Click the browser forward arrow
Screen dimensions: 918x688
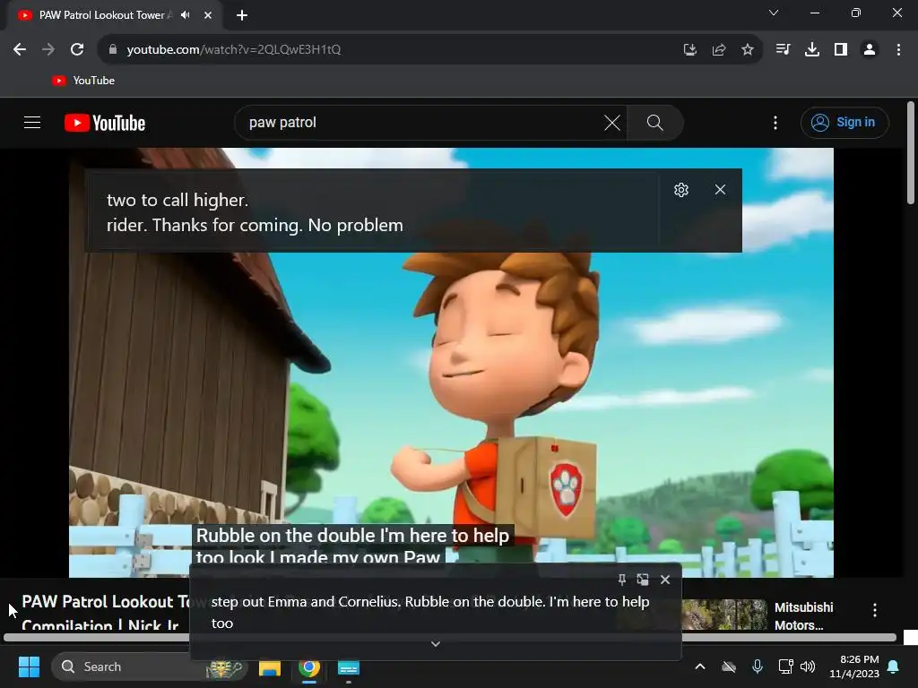(x=48, y=50)
